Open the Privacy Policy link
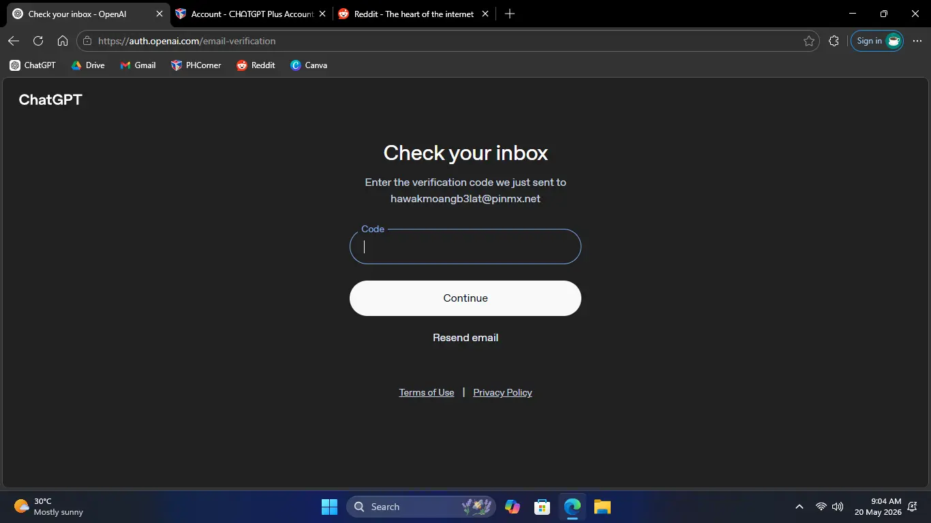Viewport: 931px width, 523px height. [502, 392]
